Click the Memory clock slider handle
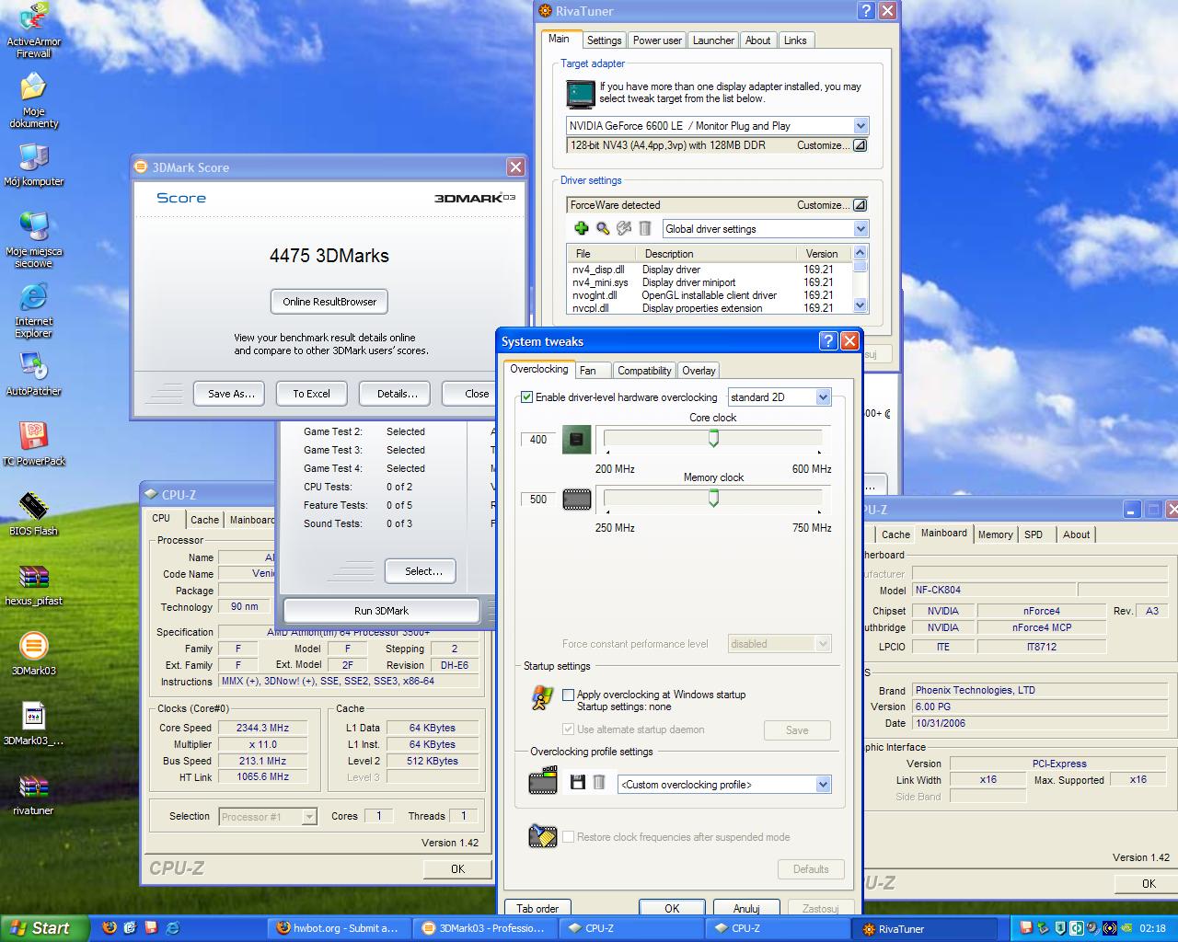Screen dimensions: 1178x942 (713, 498)
